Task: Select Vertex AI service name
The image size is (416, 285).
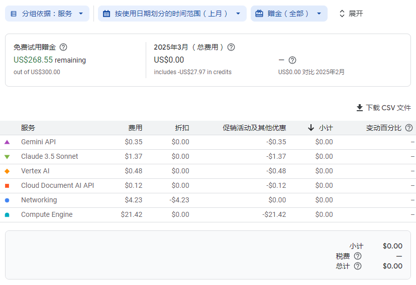Action: click(x=35, y=171)
